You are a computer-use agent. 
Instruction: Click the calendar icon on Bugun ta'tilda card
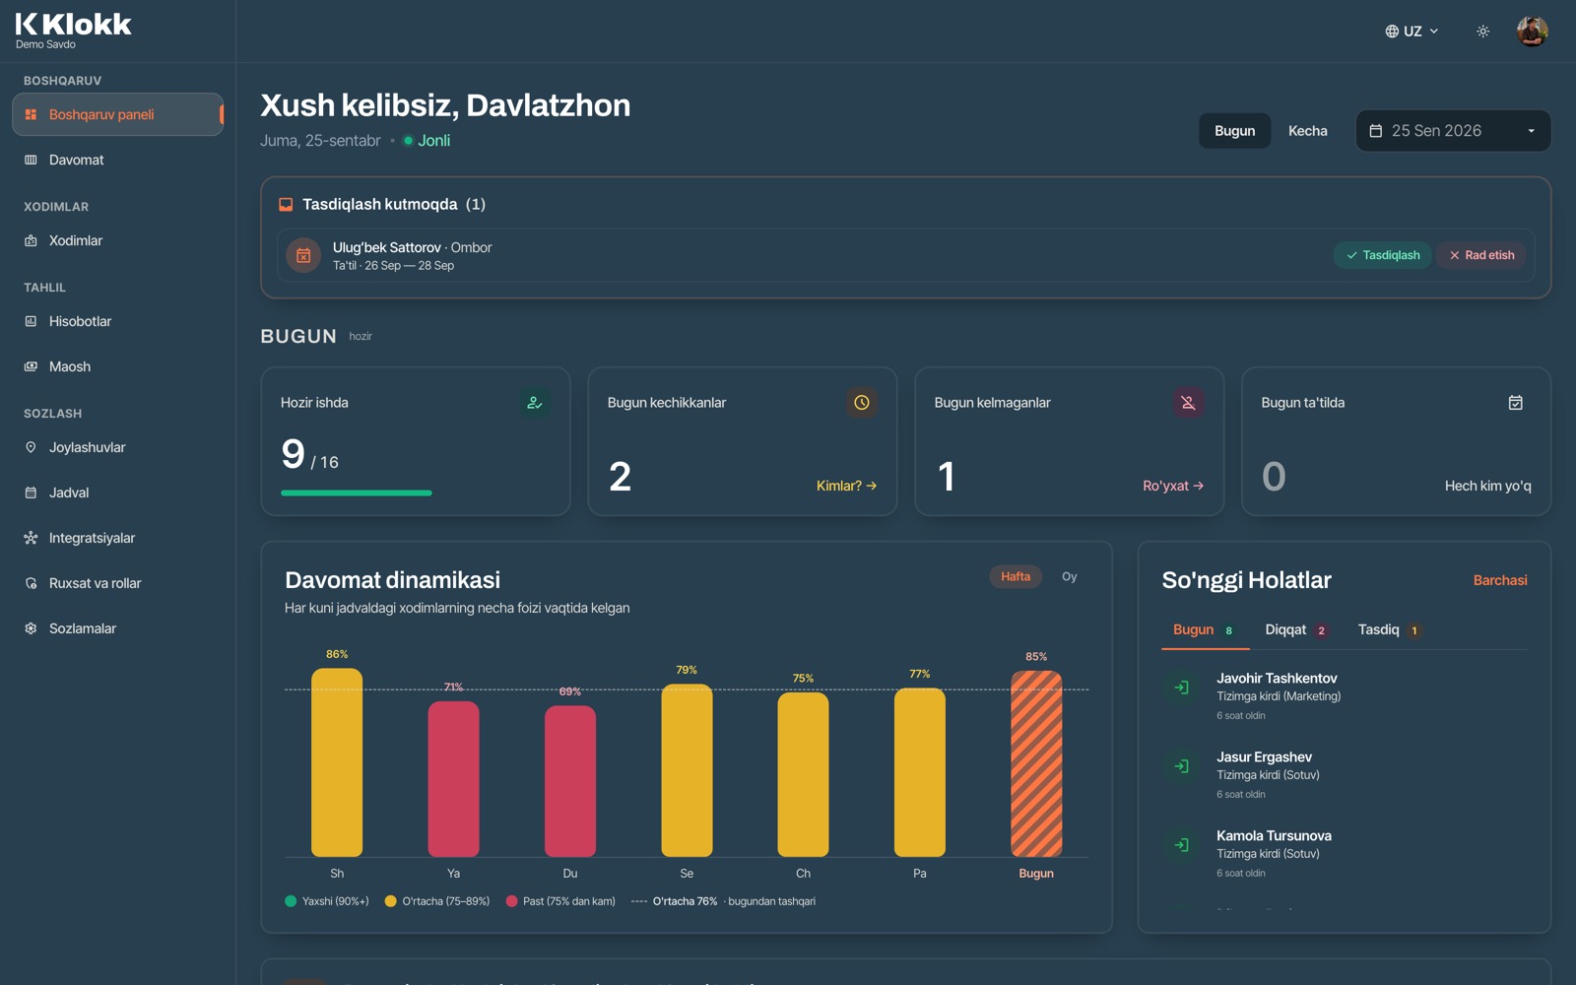1515,402
